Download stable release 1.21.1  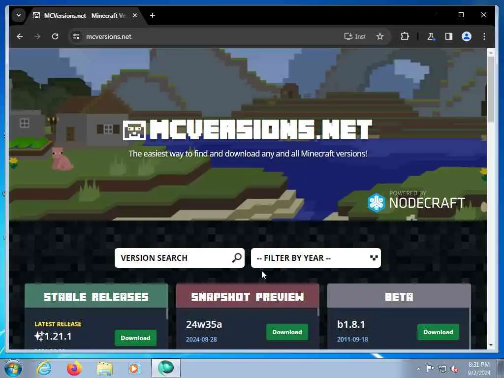135,338
